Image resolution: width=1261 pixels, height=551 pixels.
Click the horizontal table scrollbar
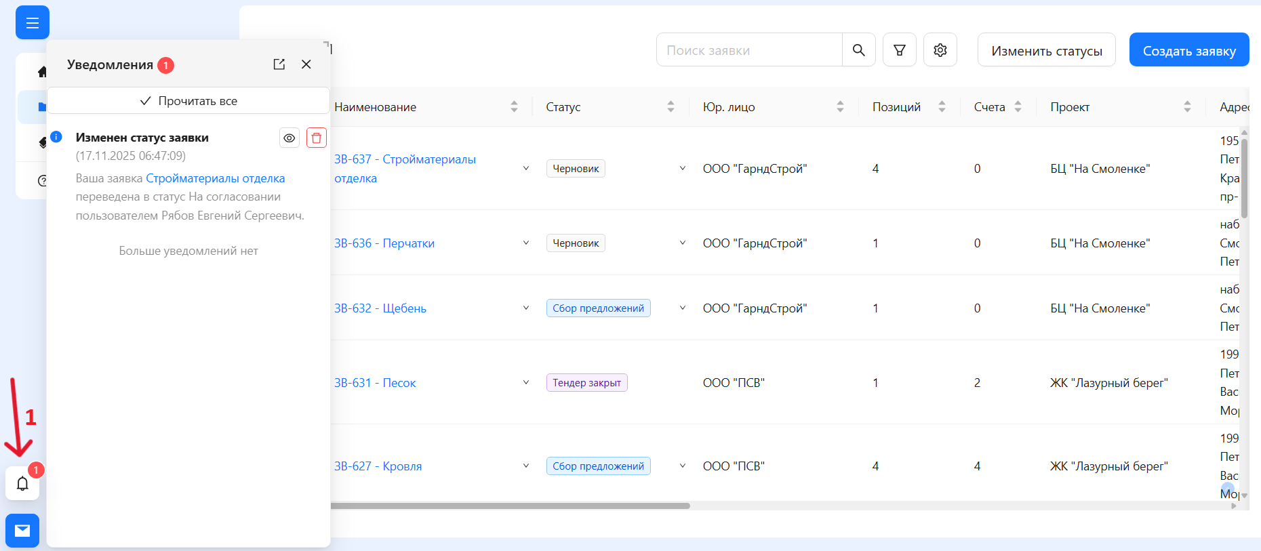(x=510, y=506)
